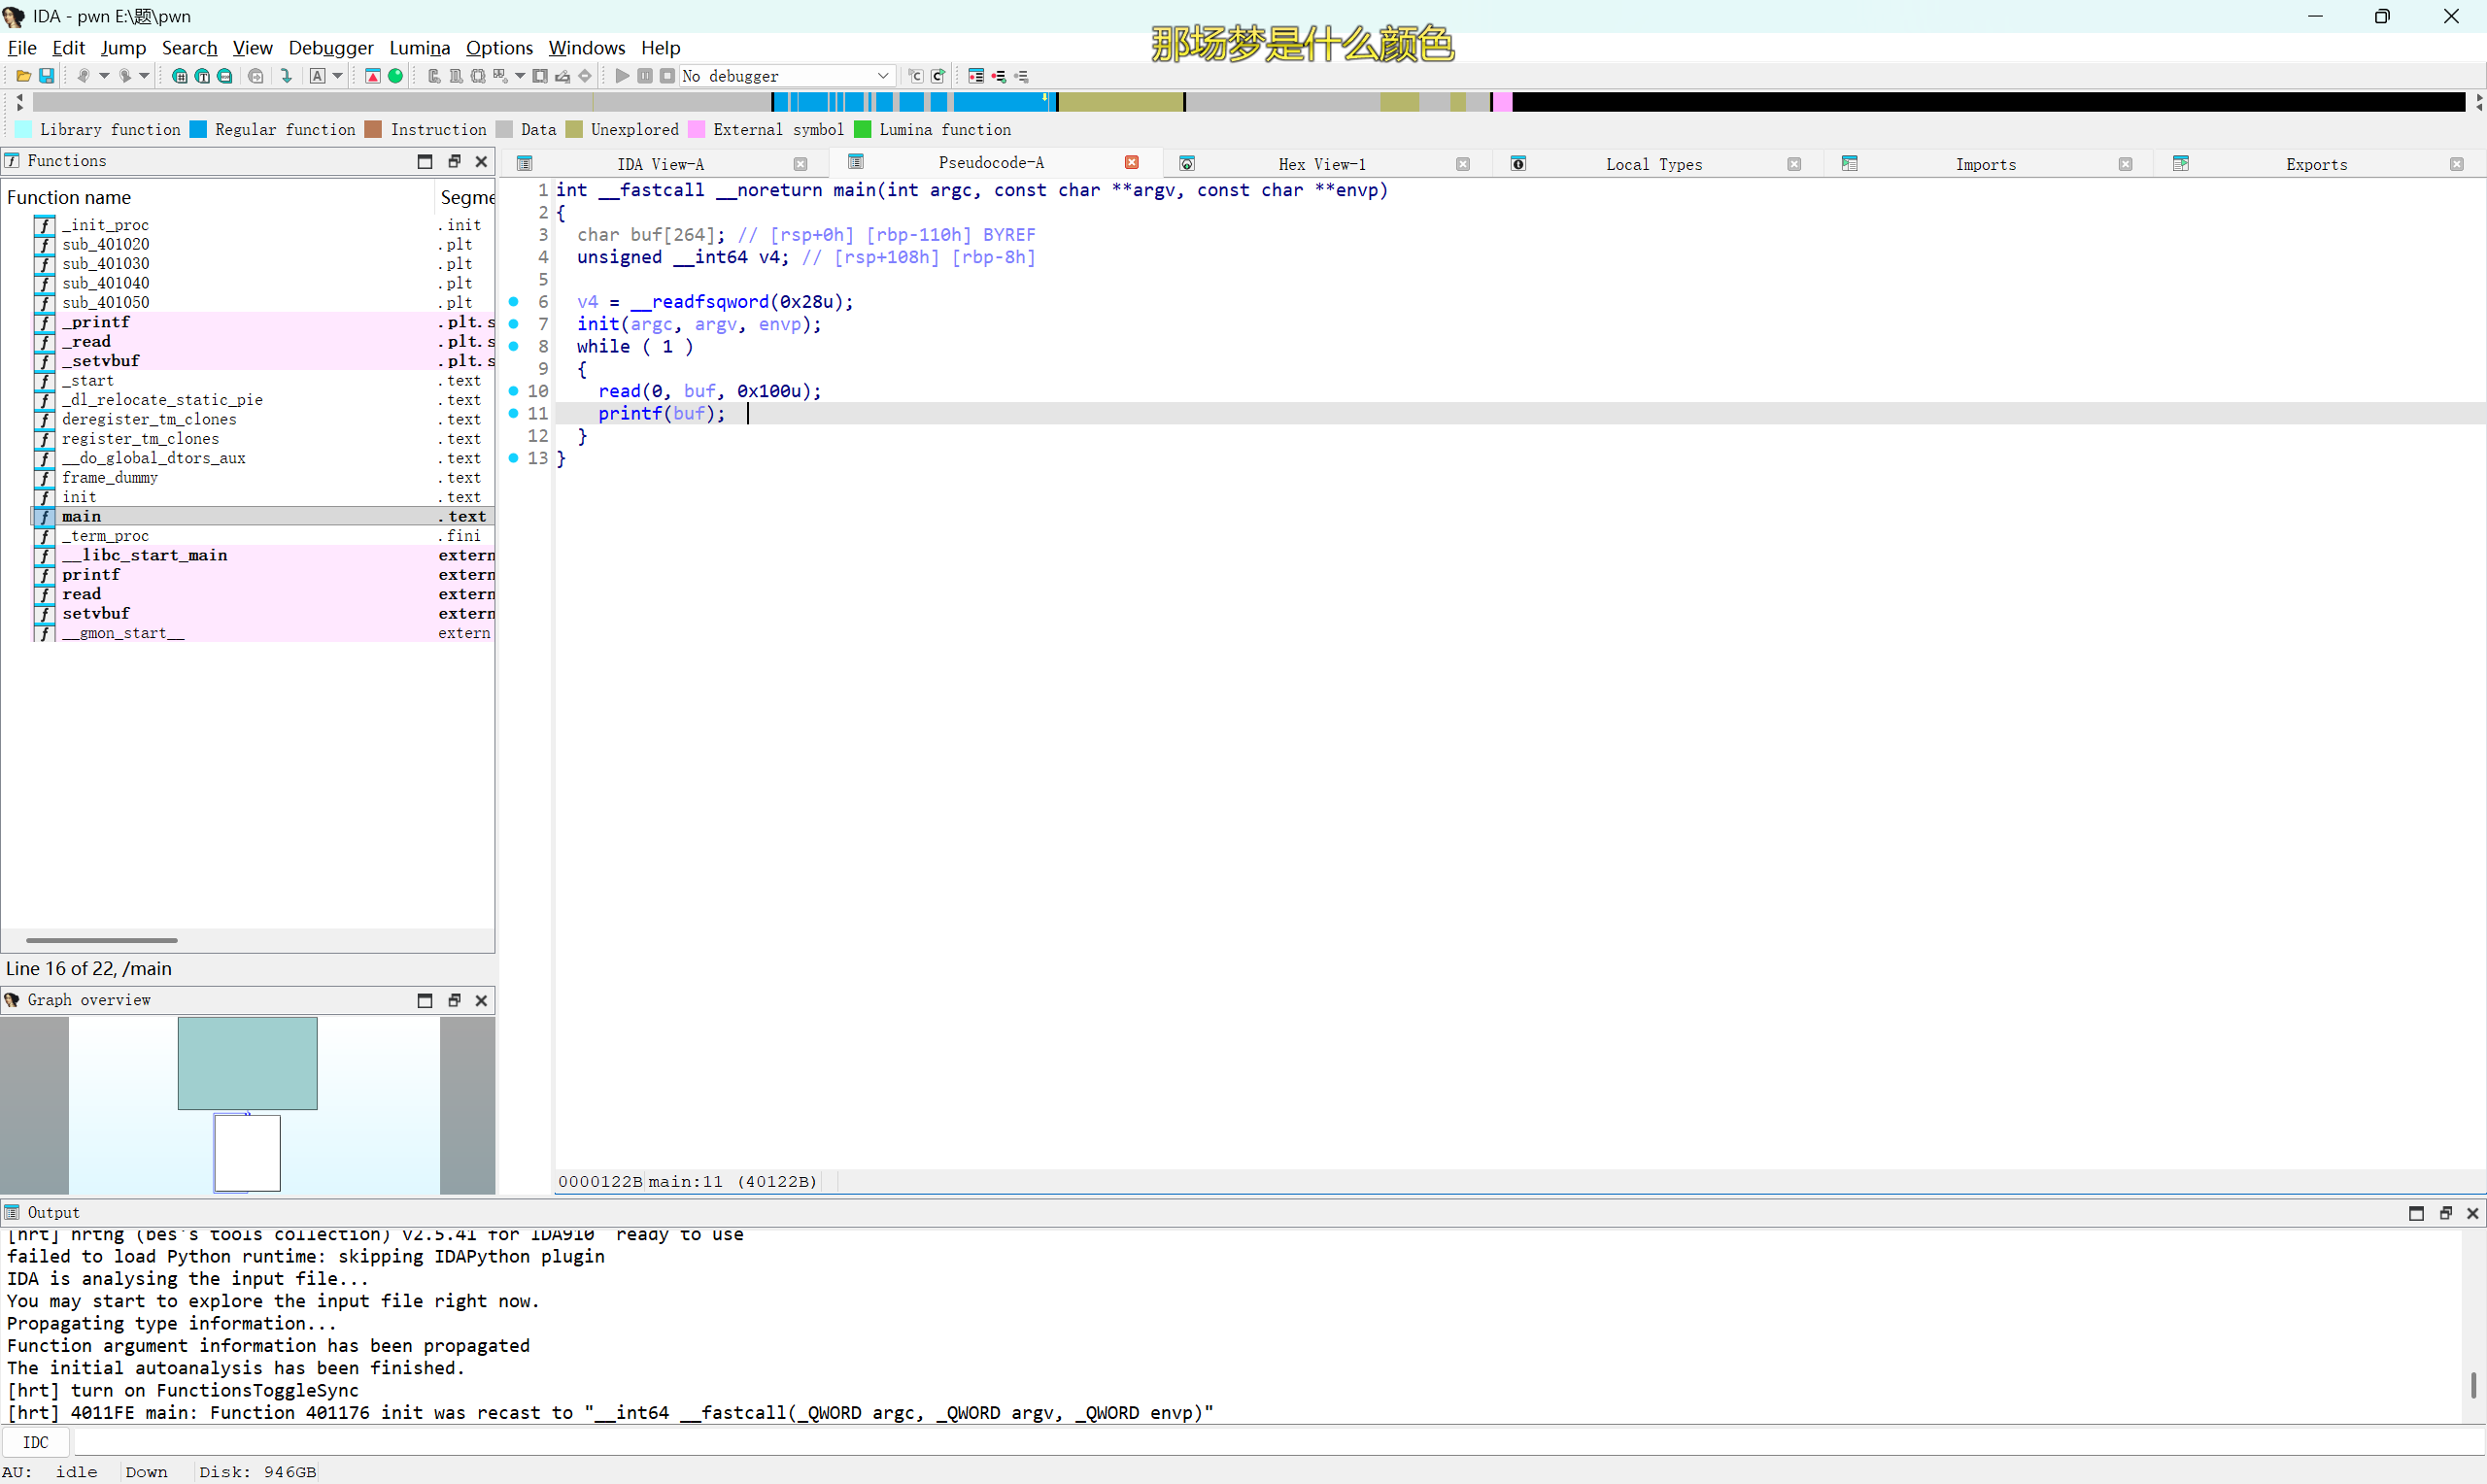Open the dropdown arrow next to the 'A' icon

pos(339,75)
